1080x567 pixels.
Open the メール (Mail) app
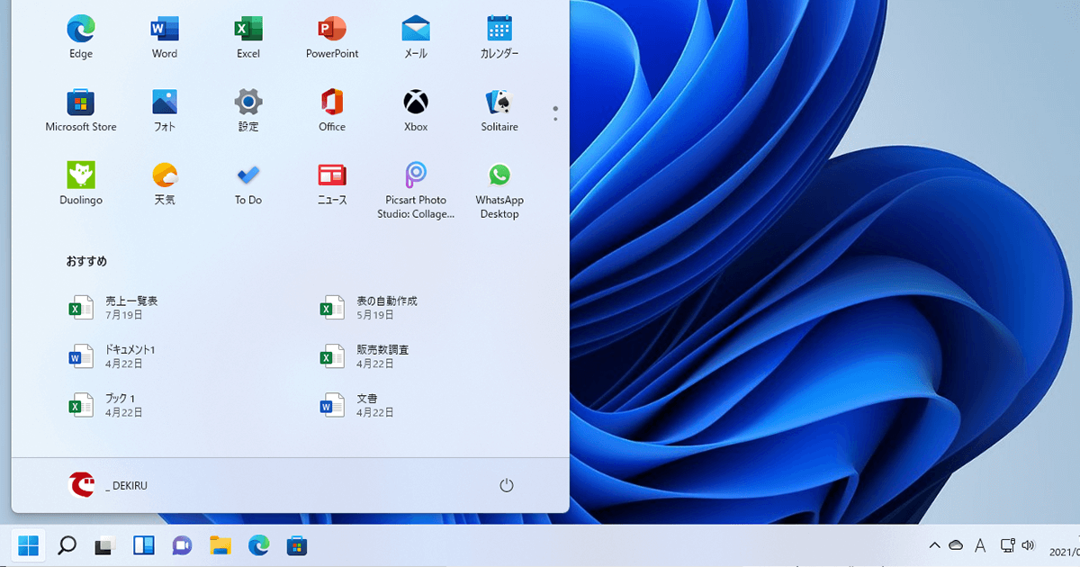coord(416,37)
